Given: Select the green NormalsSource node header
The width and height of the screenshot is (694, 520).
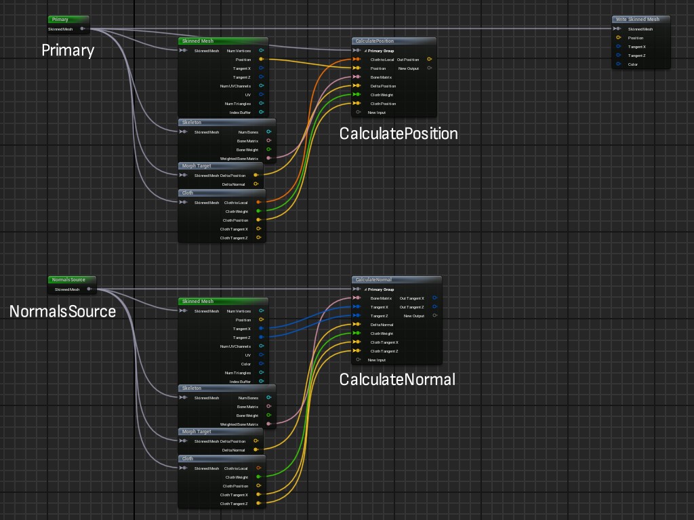Looking at the screenshot, I should click(x=72, y=279).
